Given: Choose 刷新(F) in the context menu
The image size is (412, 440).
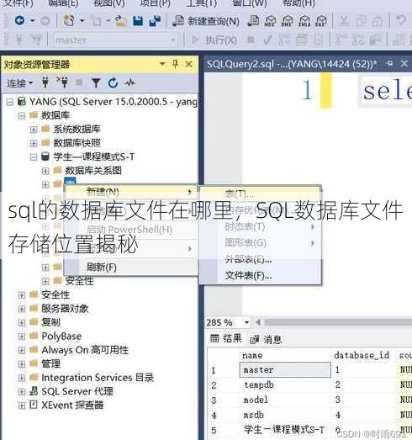Looking at the screenshot, I should 130,268.
